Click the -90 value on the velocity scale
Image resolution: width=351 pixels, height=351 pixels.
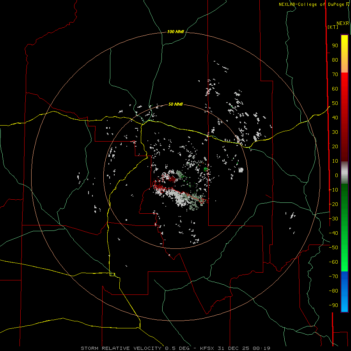[x=333, y=305]
